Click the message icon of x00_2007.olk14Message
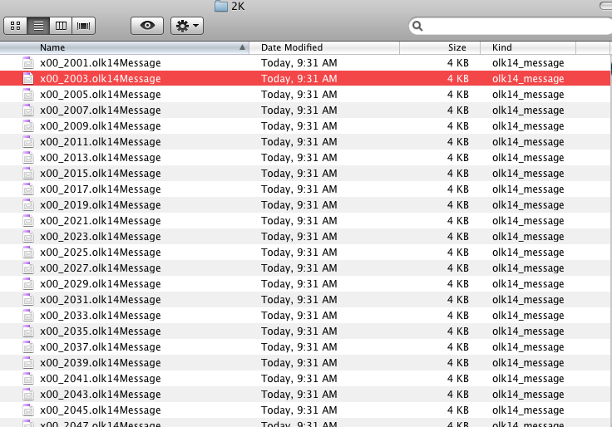612x427 pixels. (x=28, y=110)
